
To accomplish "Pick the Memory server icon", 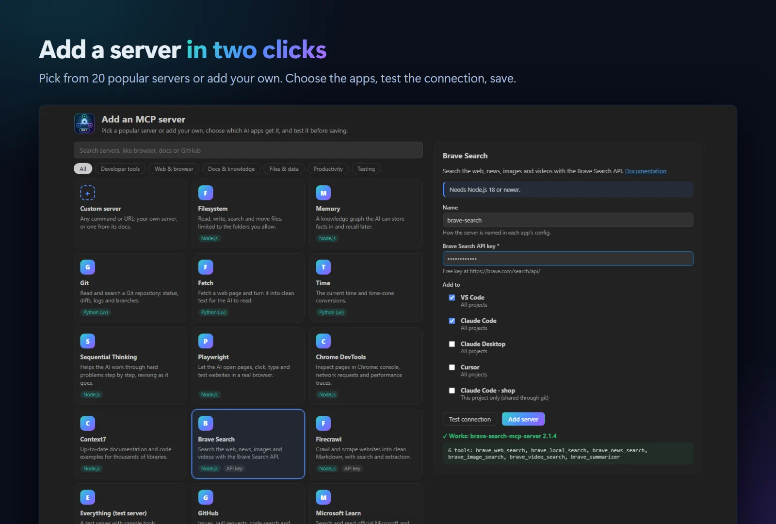I will (x=323, y=193).
